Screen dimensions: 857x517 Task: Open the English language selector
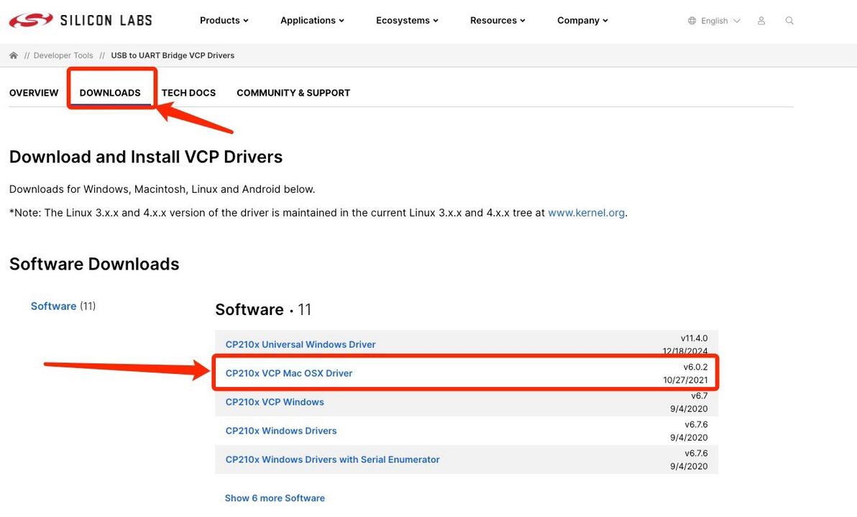pyautogui.click(x=720, y=21)
